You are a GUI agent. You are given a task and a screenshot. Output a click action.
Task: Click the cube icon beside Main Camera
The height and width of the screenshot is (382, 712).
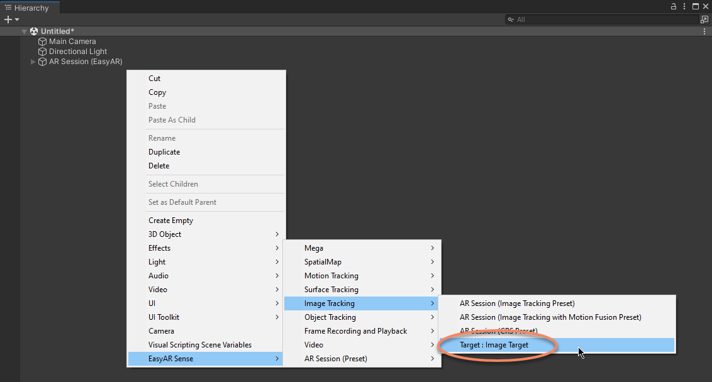click(43, 41)
